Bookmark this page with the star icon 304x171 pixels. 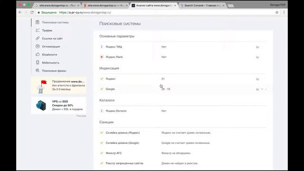(x=277, y=12)
